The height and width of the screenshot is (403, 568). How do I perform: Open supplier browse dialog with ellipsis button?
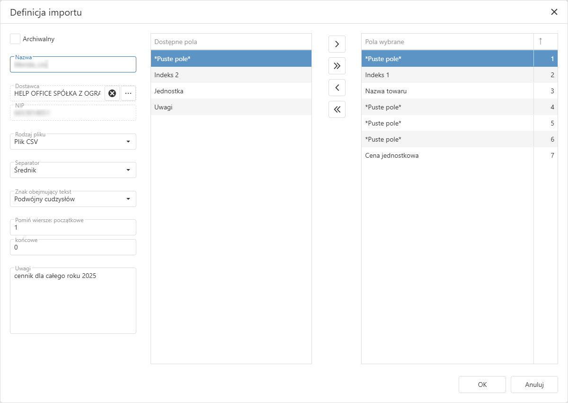click(x=128, y=93)
